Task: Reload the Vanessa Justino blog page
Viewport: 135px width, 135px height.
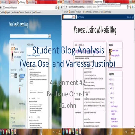Action: click(66, 7)
